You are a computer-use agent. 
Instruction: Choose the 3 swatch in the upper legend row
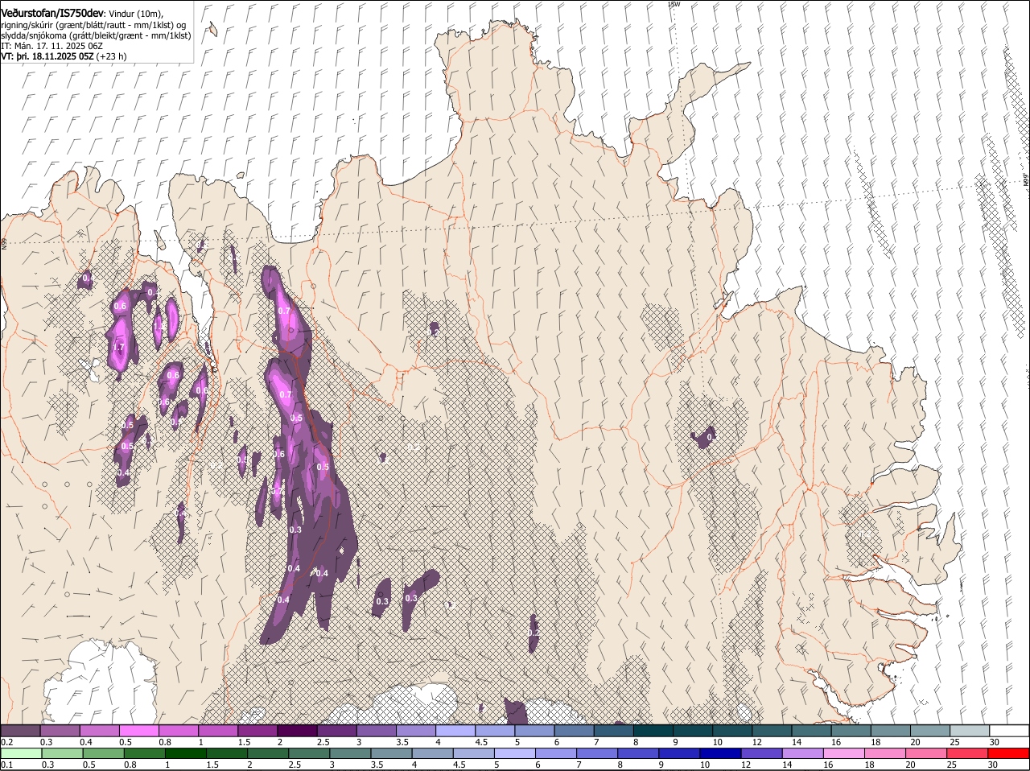point(376,731)
